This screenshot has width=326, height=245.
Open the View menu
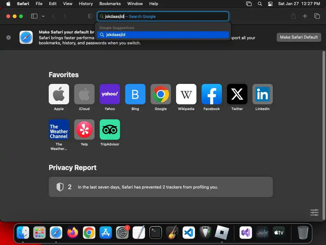coord(67,4)
